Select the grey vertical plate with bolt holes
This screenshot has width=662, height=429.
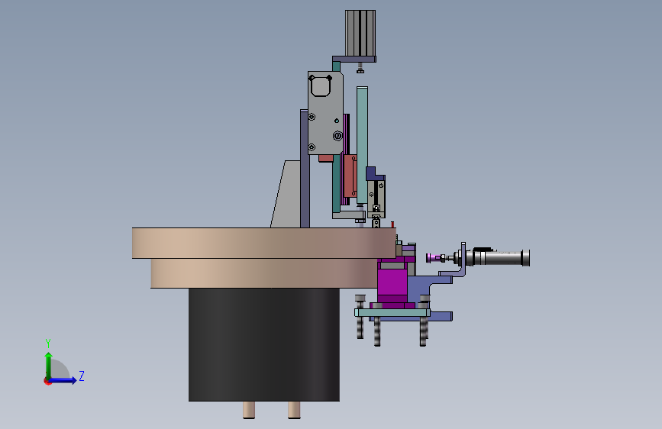coord(325,113)
